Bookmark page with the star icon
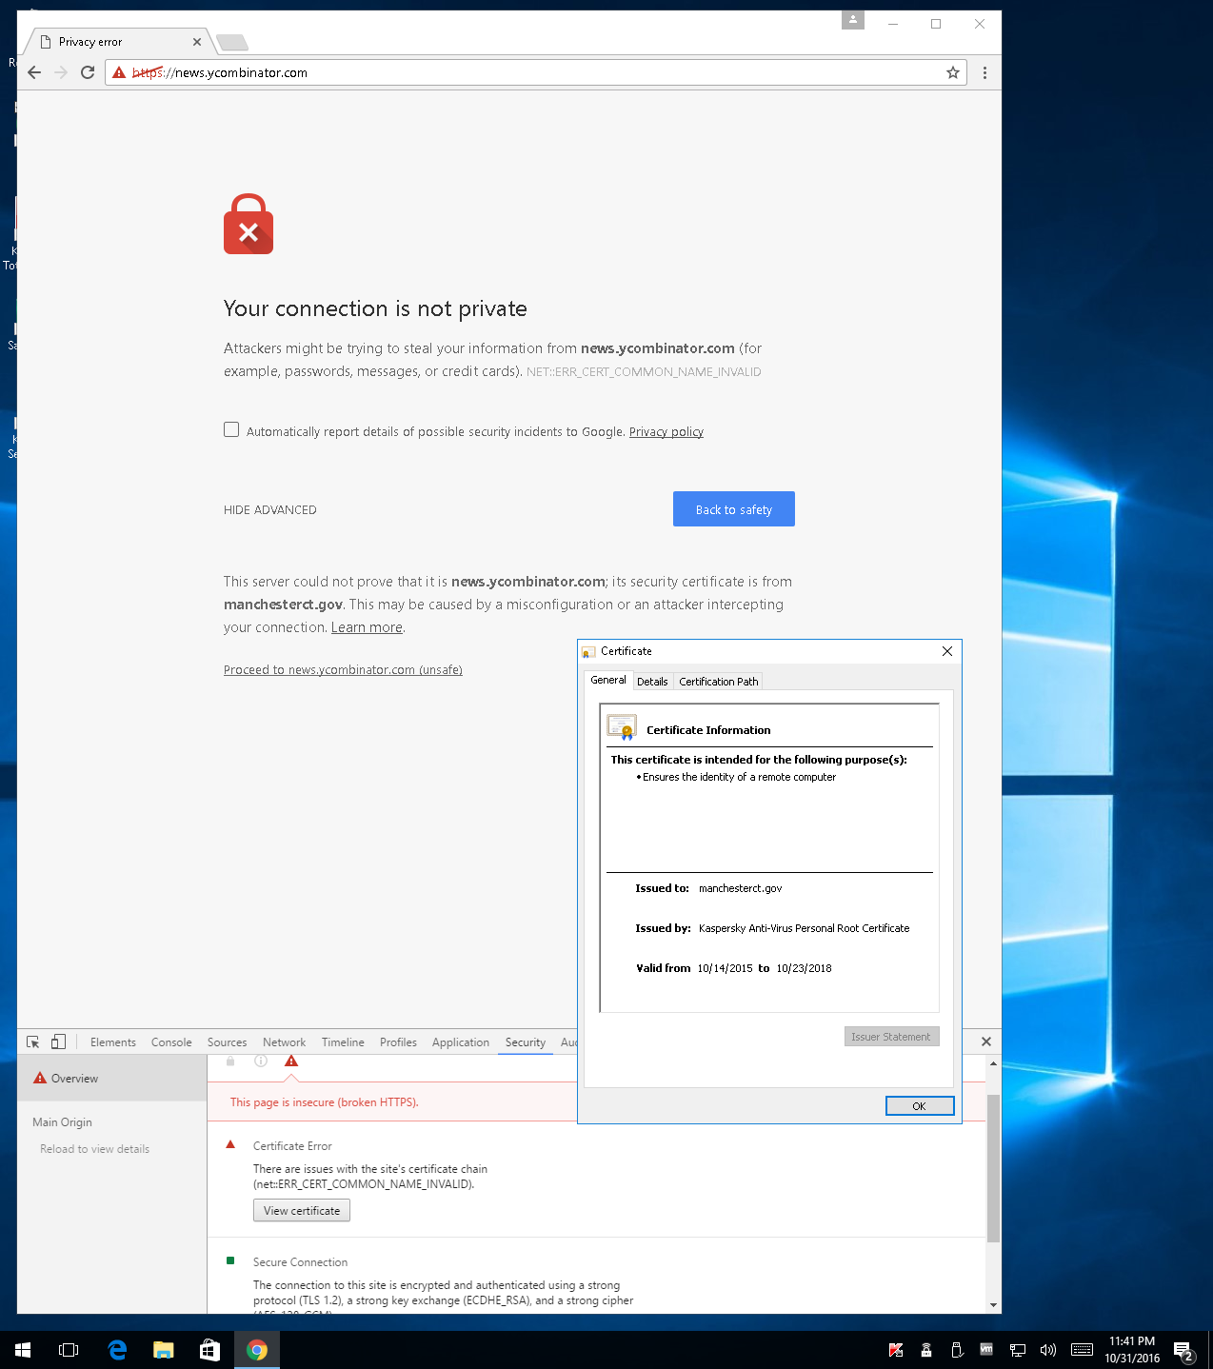Screen dimensions: 1213x1369 [x=952, y=72]
